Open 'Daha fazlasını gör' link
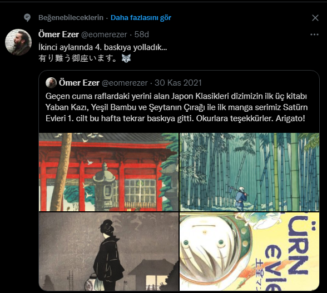 (141, 18)
